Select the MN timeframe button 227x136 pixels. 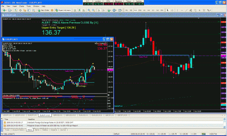pos(162,10)
